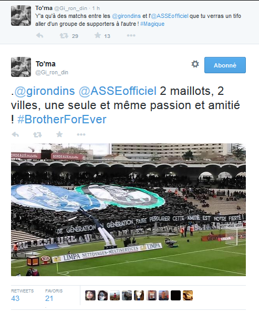Favorite the top tweet with 13 stars
Screen dimensions: 259x312
pos(98,35)
